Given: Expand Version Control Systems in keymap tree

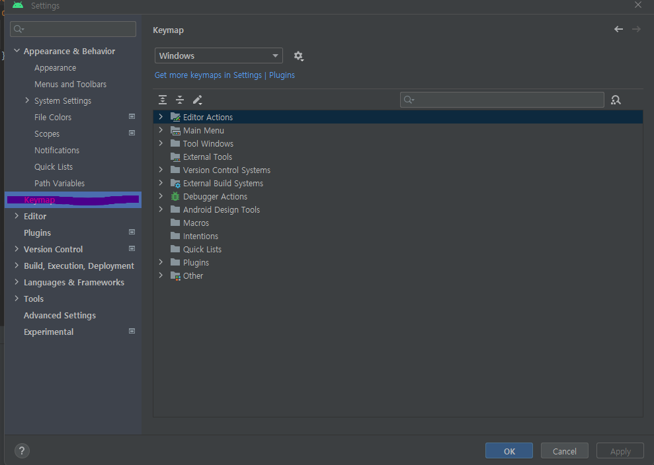Looking at the screenshot, I should click(161, 170).
